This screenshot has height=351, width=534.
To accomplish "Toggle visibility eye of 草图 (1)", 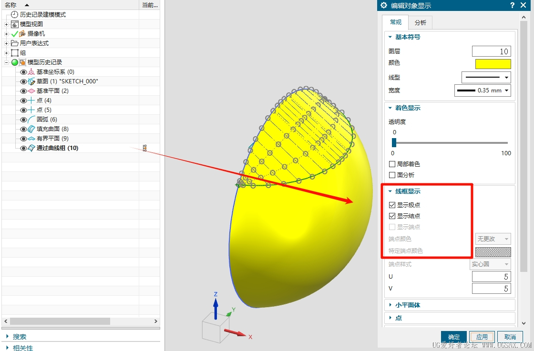I will click(x=23, y=81).
